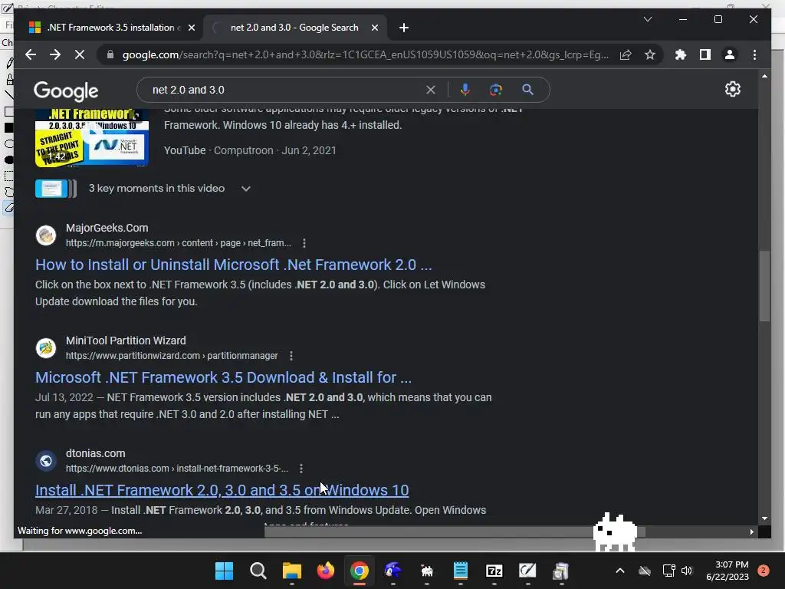Screen dimensions: 785x589
Task: Open volume control in system tray
Action: 687,571
